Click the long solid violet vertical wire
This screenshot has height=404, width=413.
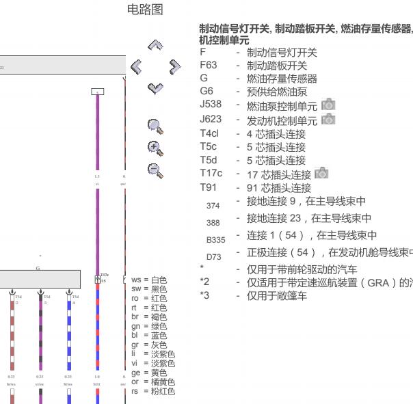point(98,185)
